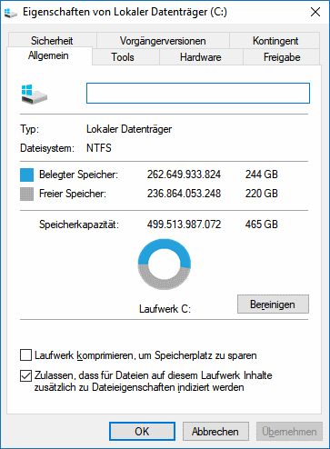Click the Bereinigen disk cleanup button

pyautogui.click(x=273, y=304)
